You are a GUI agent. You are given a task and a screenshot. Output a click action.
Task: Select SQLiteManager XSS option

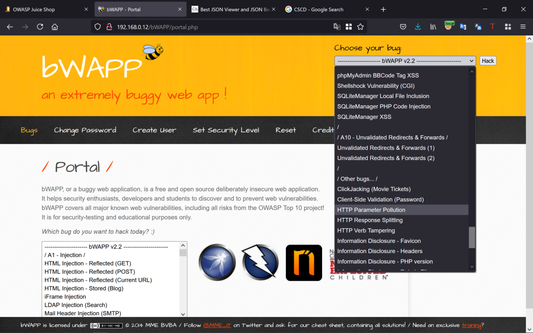(402, 117)
